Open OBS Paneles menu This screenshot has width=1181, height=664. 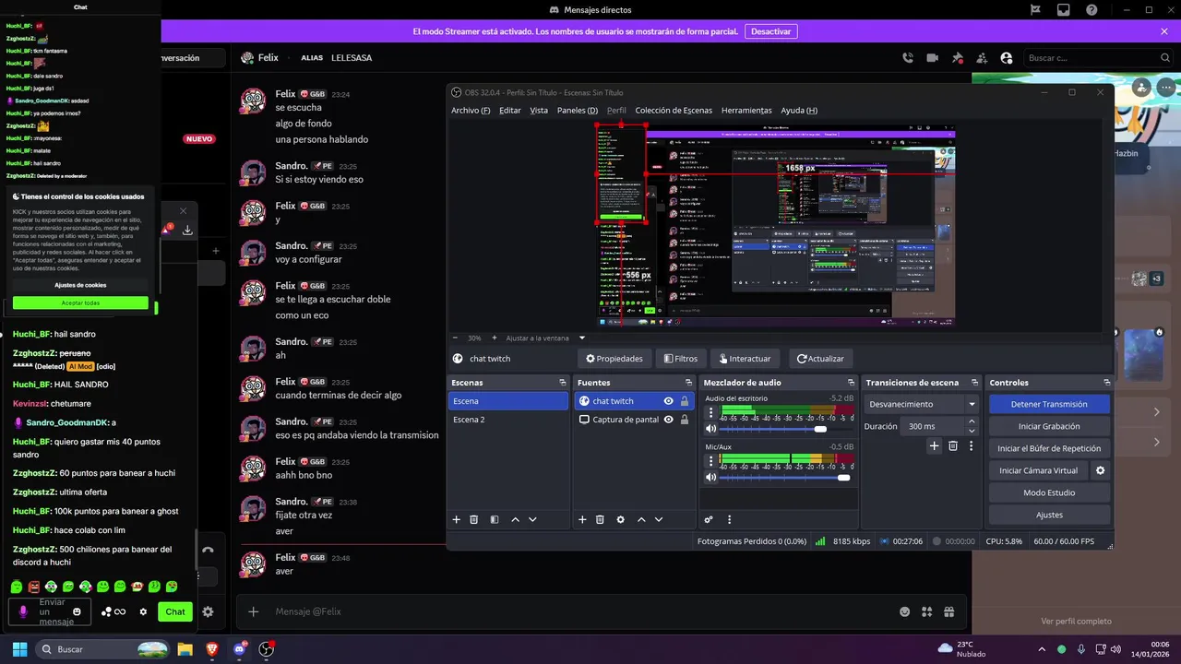[x=578, y=111]
